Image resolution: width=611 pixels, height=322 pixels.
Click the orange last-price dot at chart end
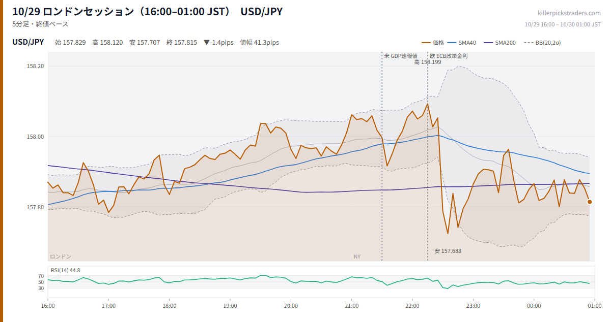[590, 202]
